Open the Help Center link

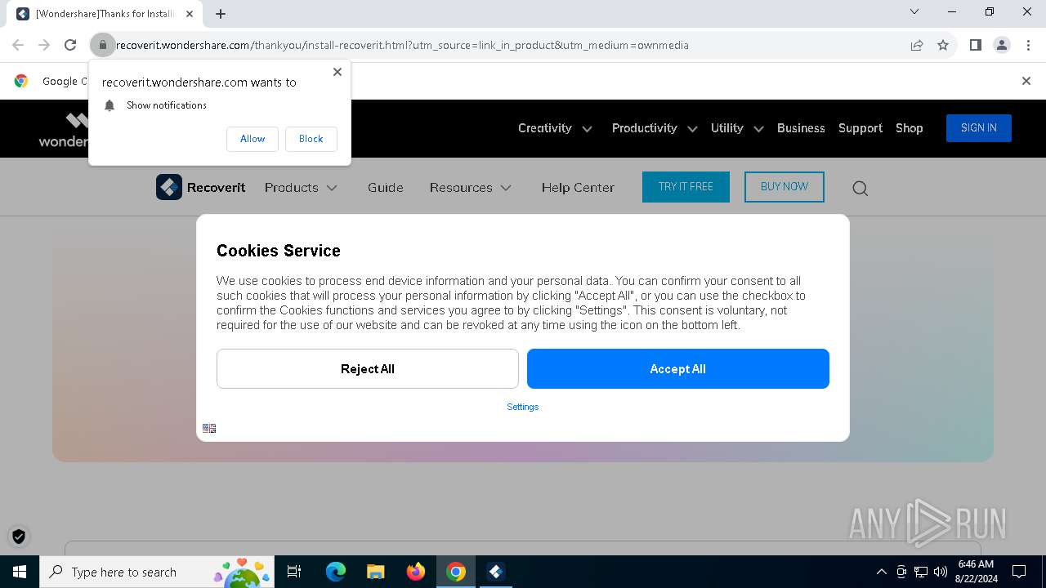(578, 188)
